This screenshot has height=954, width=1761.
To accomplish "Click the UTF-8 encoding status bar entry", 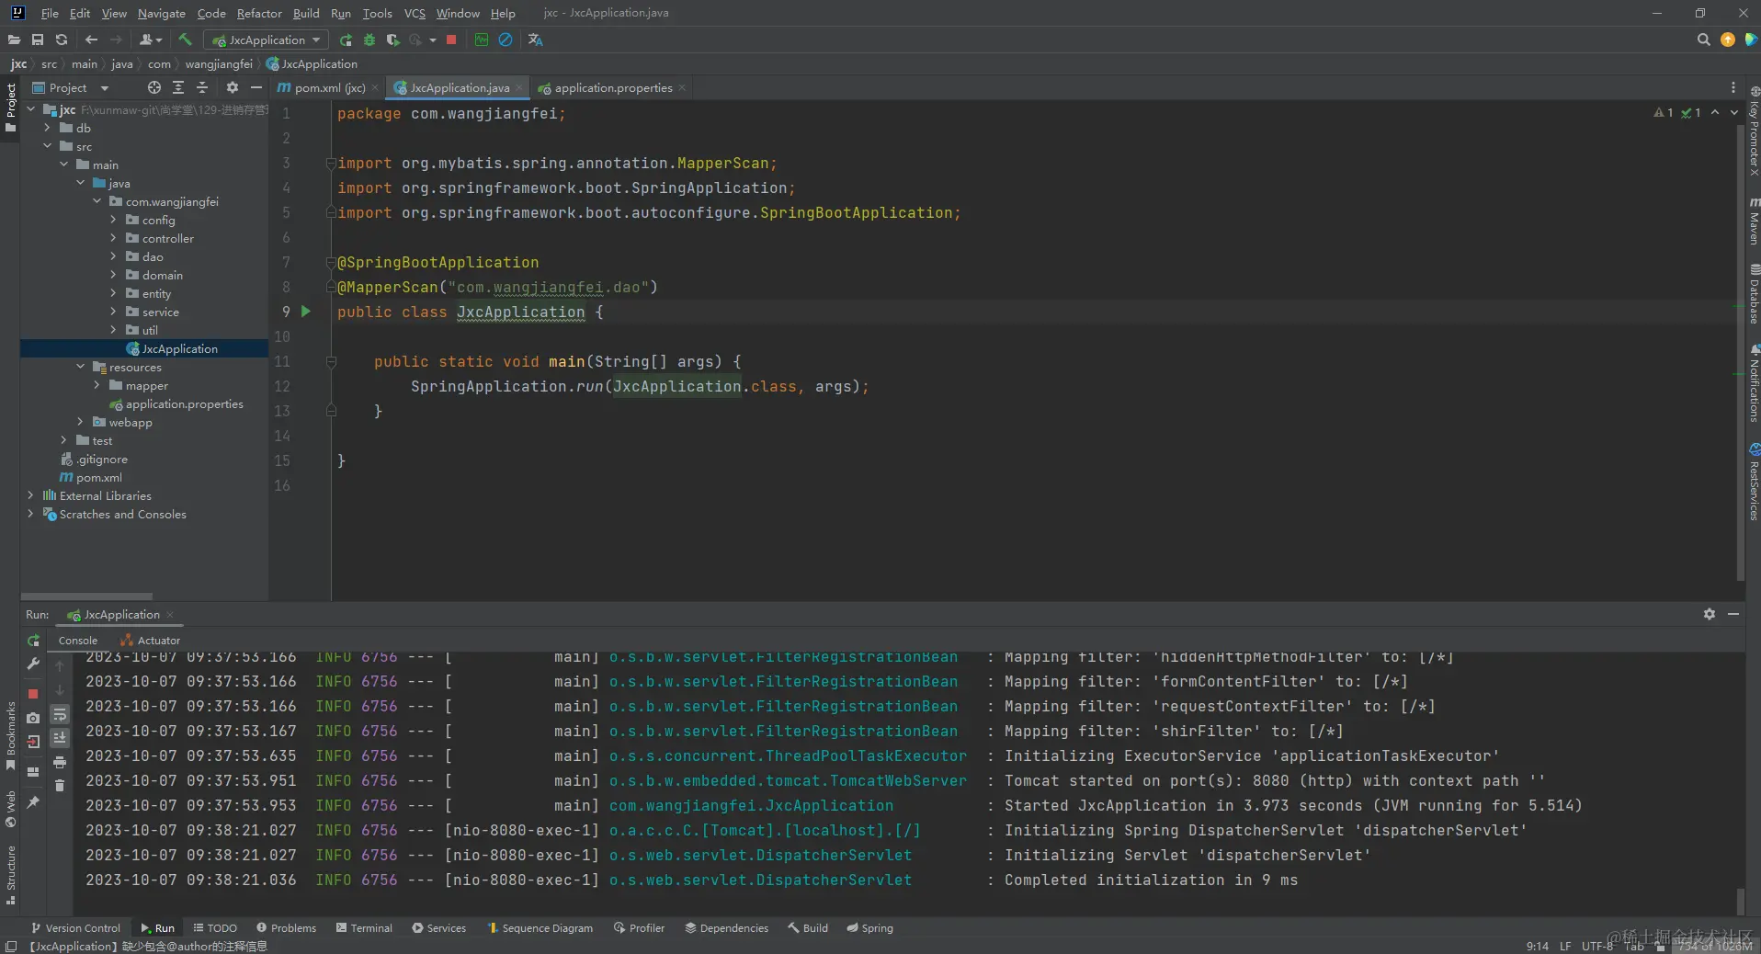I will click(1597, 946).
